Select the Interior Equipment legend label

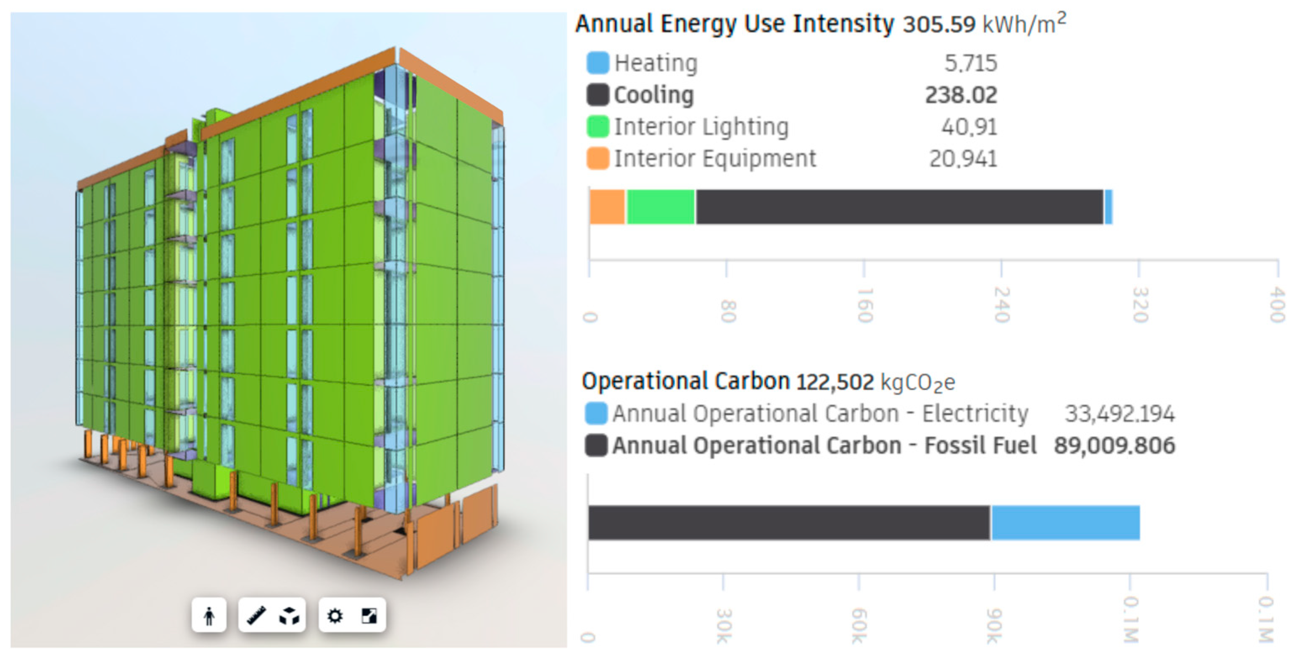(x=715, y=159)
